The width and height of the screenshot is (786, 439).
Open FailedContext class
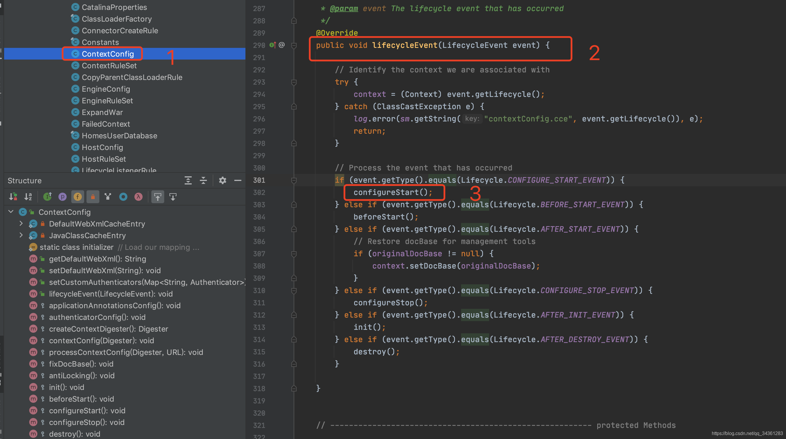(x=105, y=124)
